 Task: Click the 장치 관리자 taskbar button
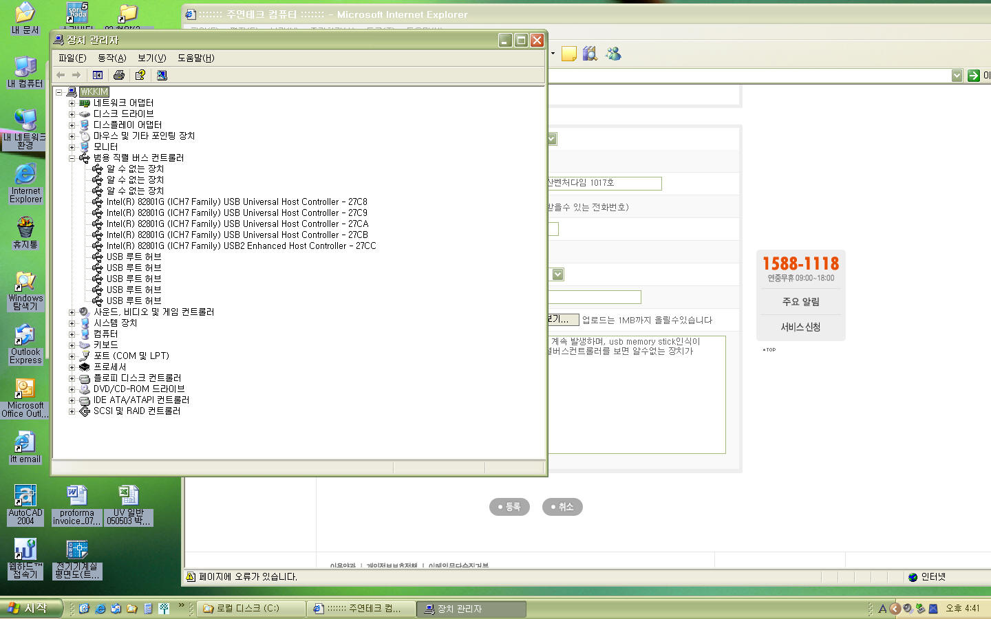pyautogui.click(x=472, y=609)
